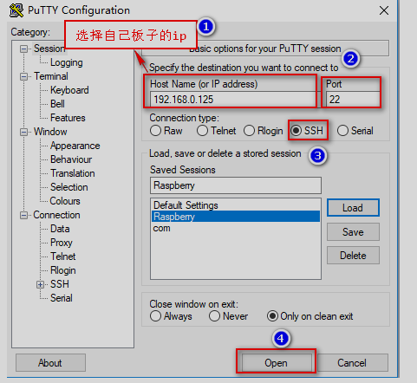
Task: Collapse the Window tree node
Action: tap(23, 132)
